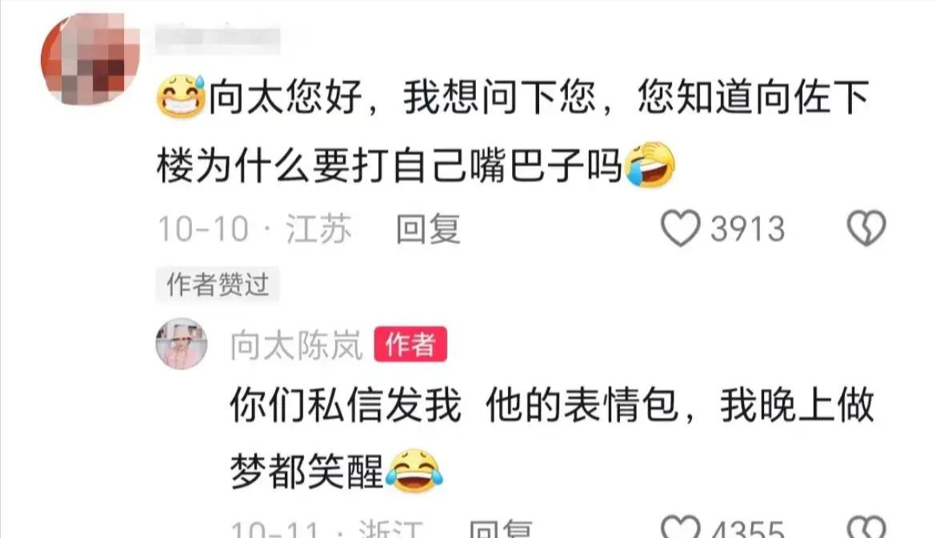Like the author's reply with 4355 likes
This screenshot has height=538, width=936.
680,528
